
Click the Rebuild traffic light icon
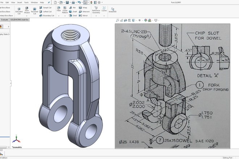pyautogui.click(x=91, y=3)
